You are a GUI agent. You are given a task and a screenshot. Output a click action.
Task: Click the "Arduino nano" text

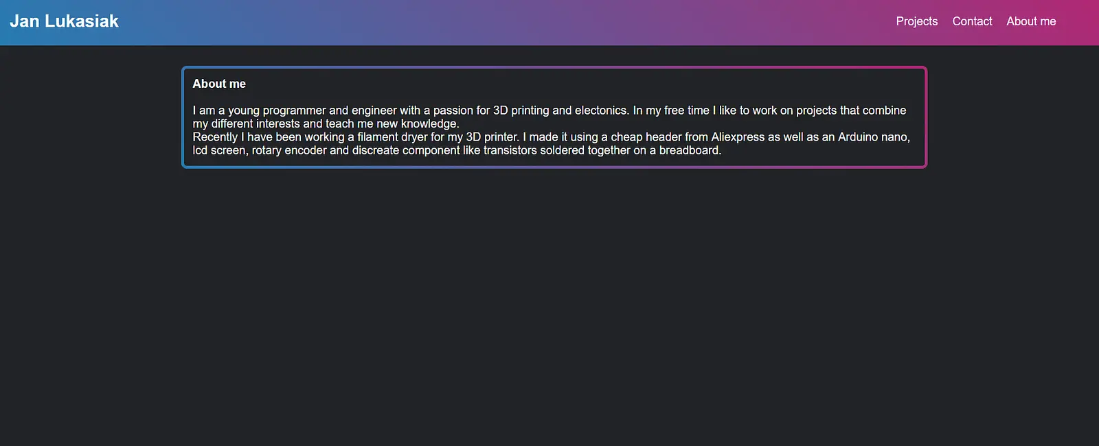click(873, 137)
